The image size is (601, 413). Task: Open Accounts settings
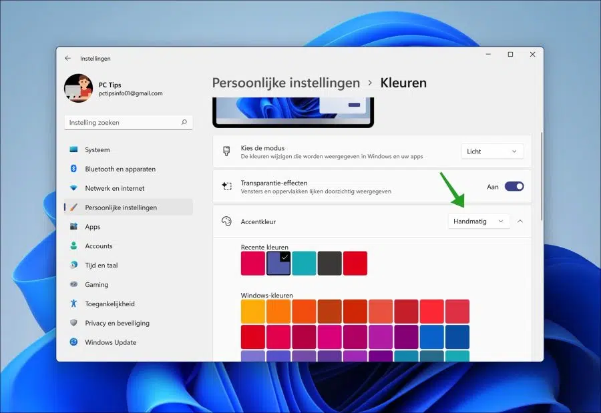point(128,246)
